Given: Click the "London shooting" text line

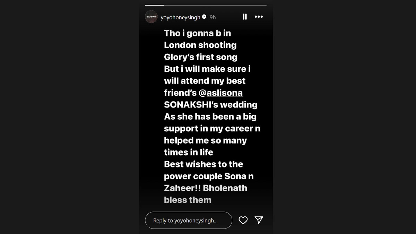Looking at the screenshot, I should pos(200,45).
